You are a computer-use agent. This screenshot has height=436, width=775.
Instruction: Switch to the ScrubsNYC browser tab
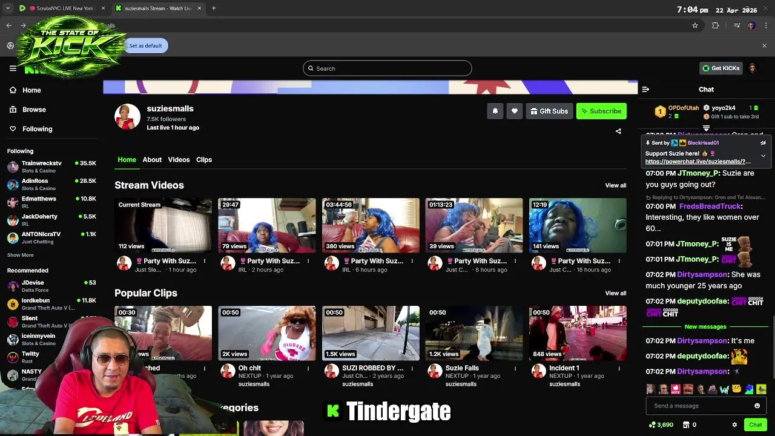point(63,8)
